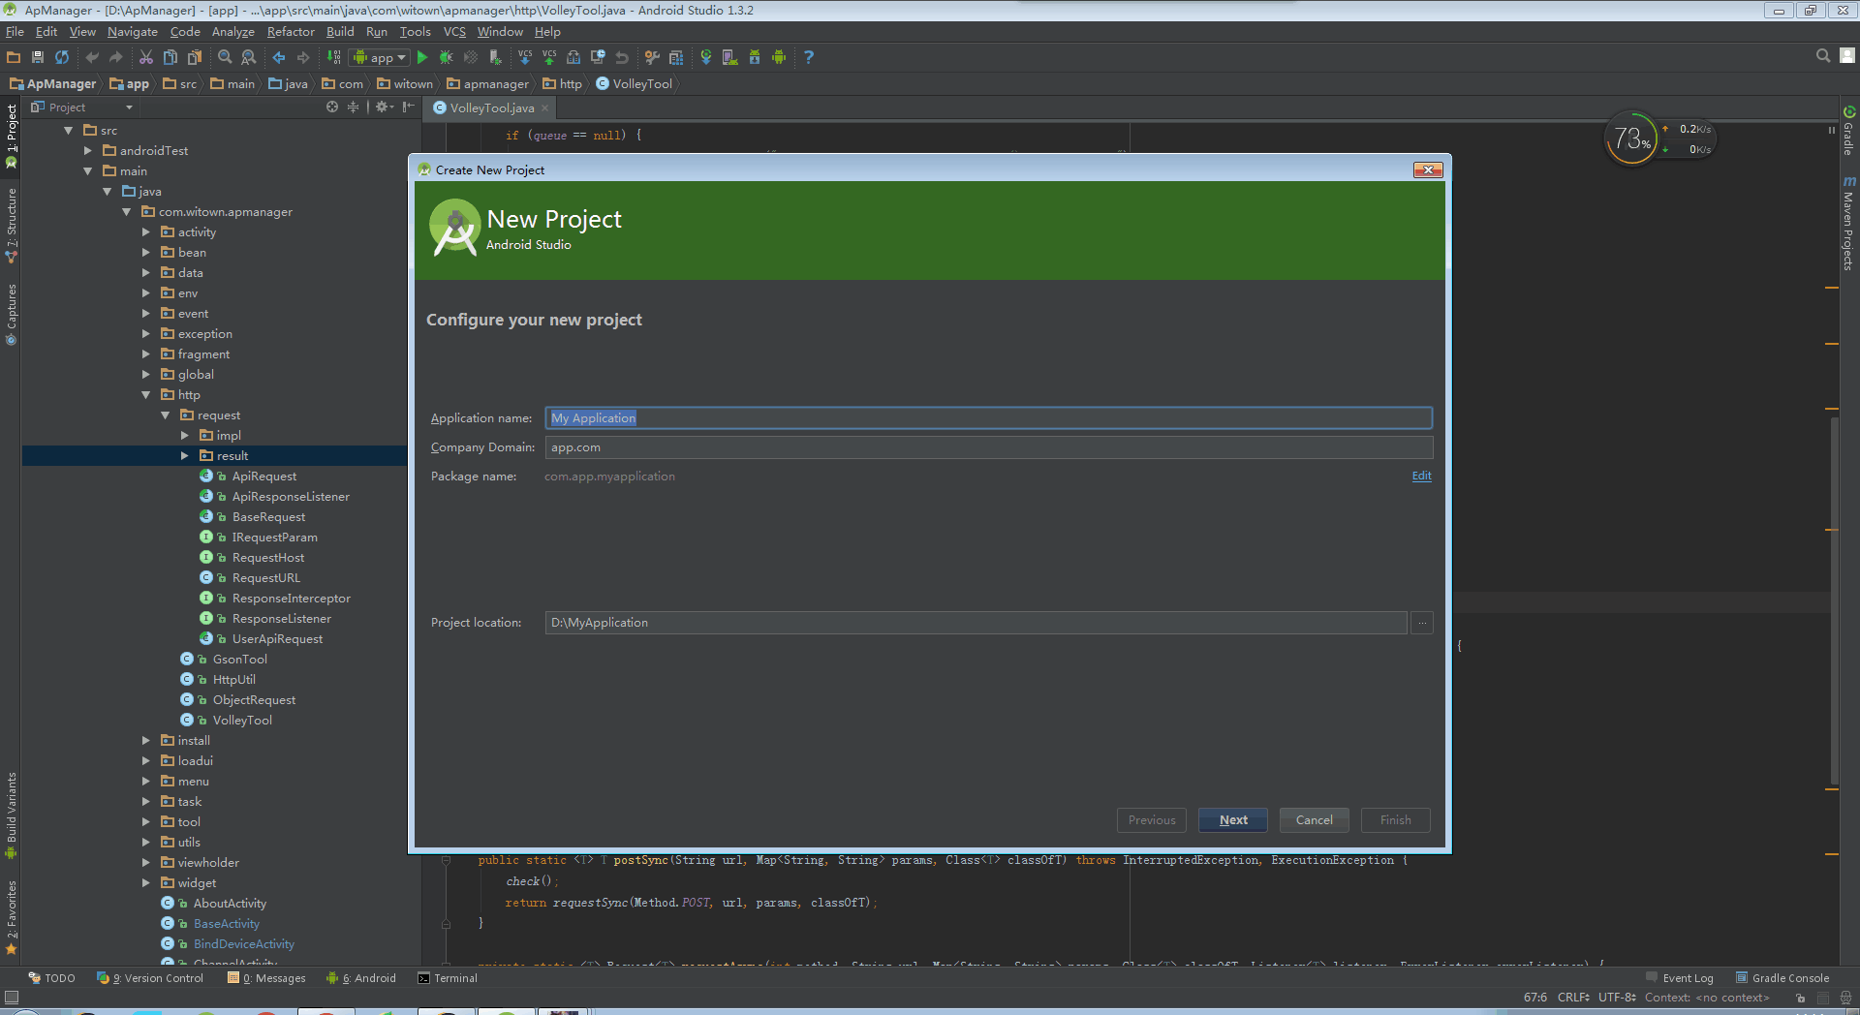Click Next in the New Project dialog
Image resolution: width=1860 pixels, height=1015 pixels.
[x=1232, y=820]
